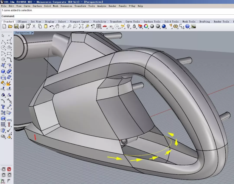Switch to the Solid Tools tab
Viewport: 234px width, 184px height.
(x=171, y=22)
